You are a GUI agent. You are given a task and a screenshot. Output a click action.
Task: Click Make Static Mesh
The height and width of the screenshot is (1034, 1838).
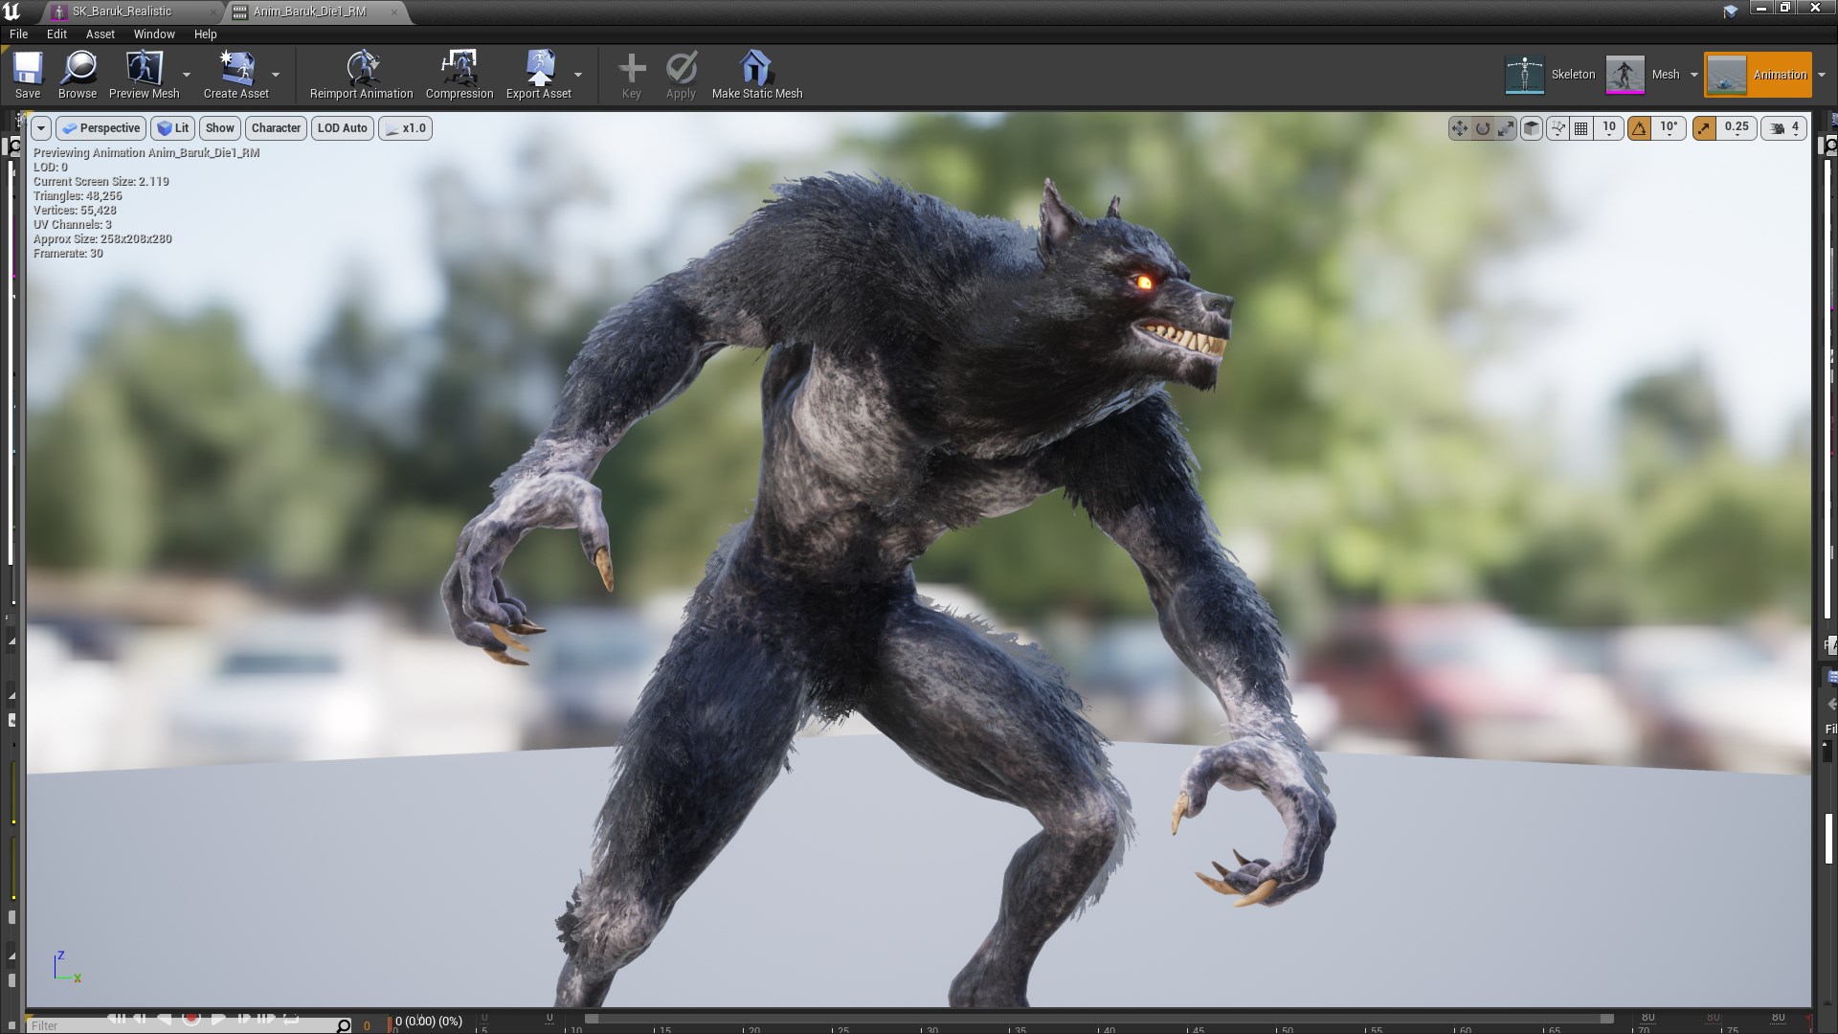point(756,75)
